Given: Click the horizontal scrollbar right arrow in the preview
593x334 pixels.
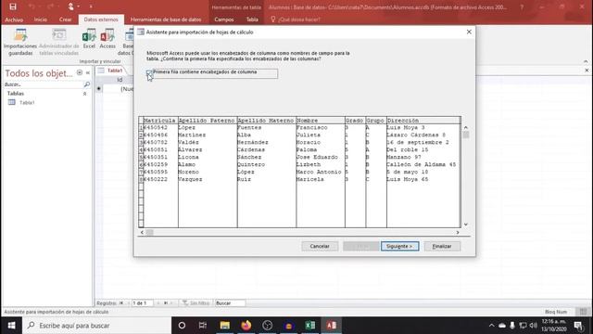Looking at the screenshot, I should point(458,233).
